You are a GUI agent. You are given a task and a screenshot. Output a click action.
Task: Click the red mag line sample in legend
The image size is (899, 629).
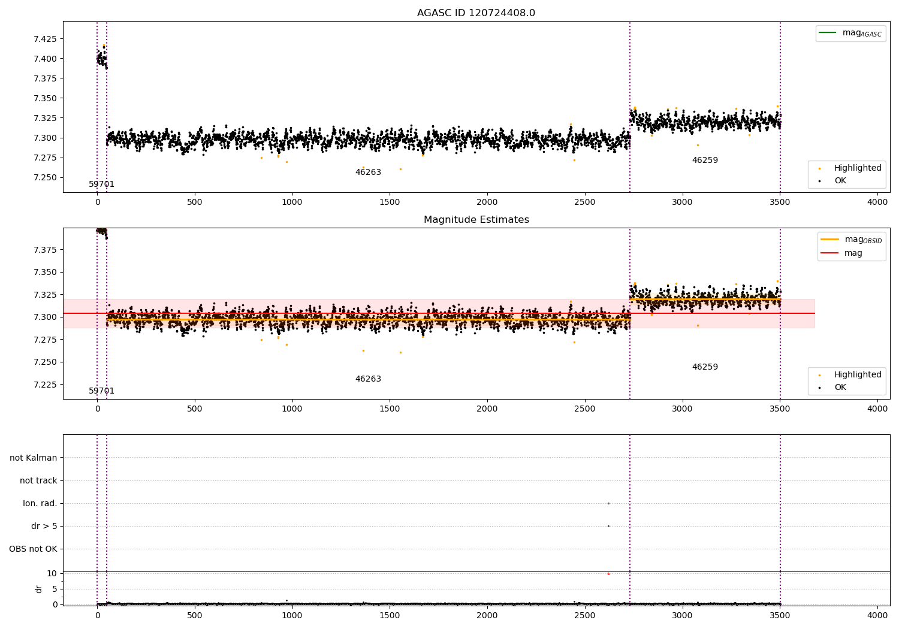coord(829,253)
